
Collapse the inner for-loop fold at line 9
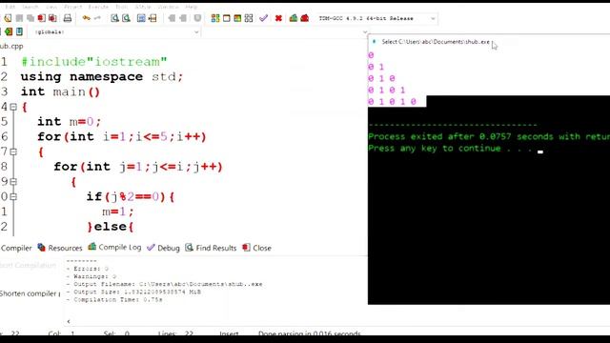13,182
